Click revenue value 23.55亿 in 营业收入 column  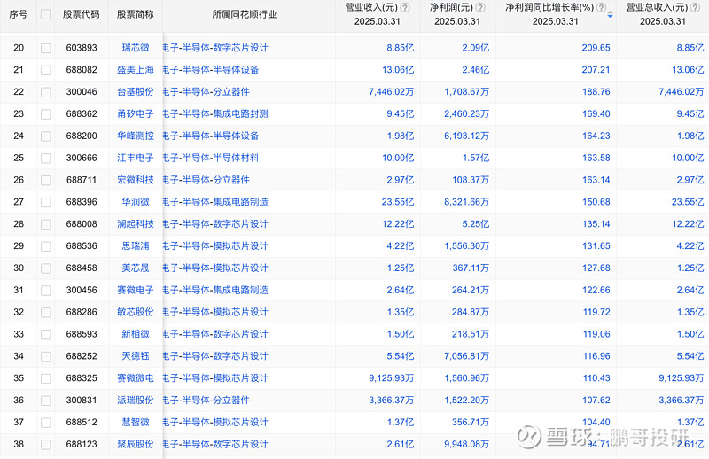click(398, 202)
